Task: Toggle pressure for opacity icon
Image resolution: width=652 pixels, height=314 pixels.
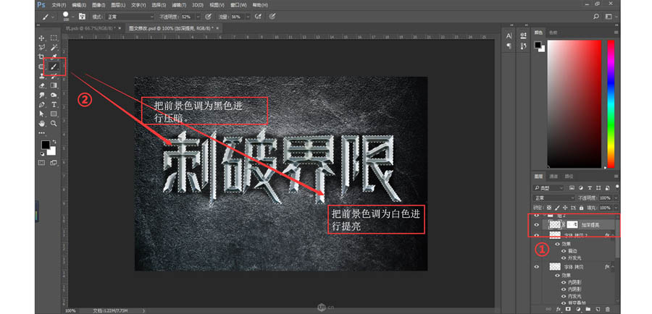Action: click(x=209, y=17)
